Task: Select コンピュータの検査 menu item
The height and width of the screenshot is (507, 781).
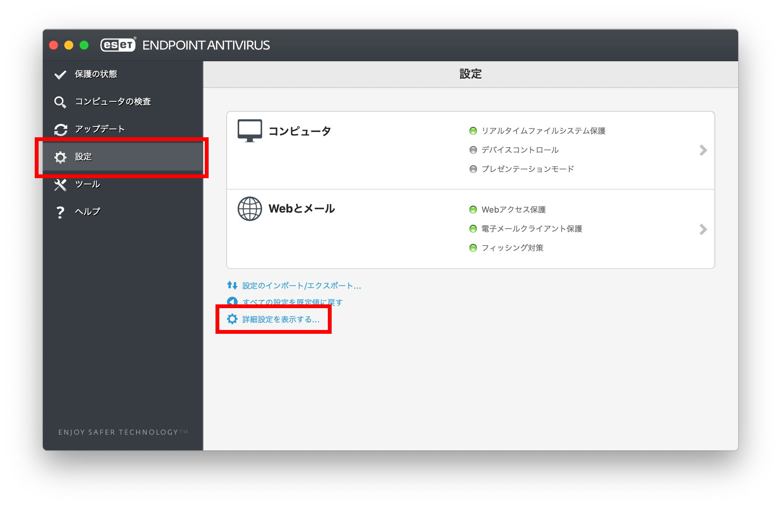Action: [123, 102]
